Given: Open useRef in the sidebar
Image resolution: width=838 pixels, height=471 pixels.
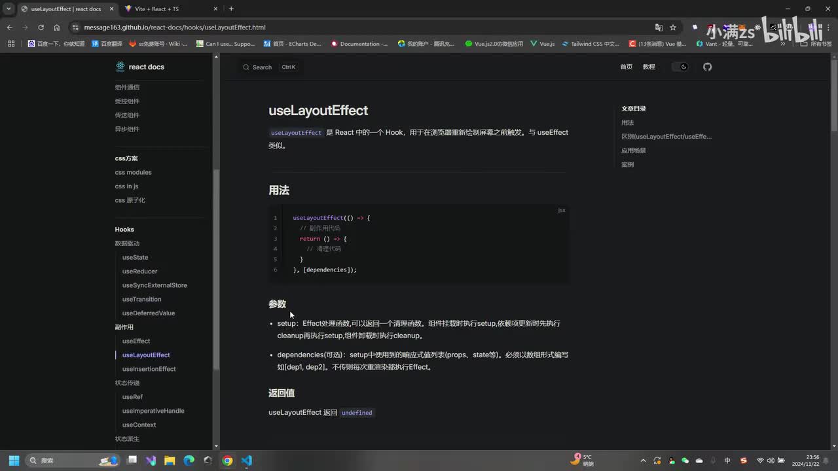Looking at the screenshot, I should tap(132, 397).
